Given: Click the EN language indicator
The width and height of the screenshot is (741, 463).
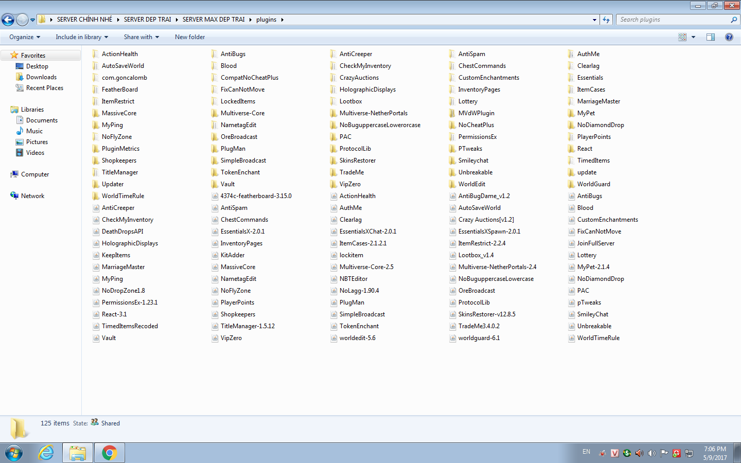Looking at the screenshot, I should [586, 452].
